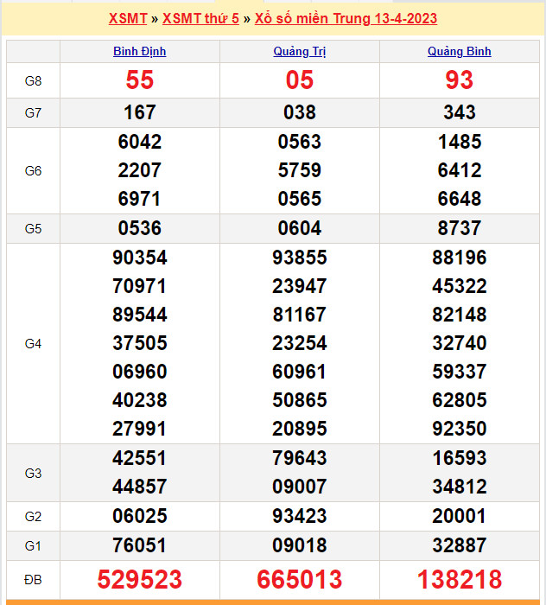Open the Bình Định province link
This screenshot has height=605, width=546.
point(140,51)
